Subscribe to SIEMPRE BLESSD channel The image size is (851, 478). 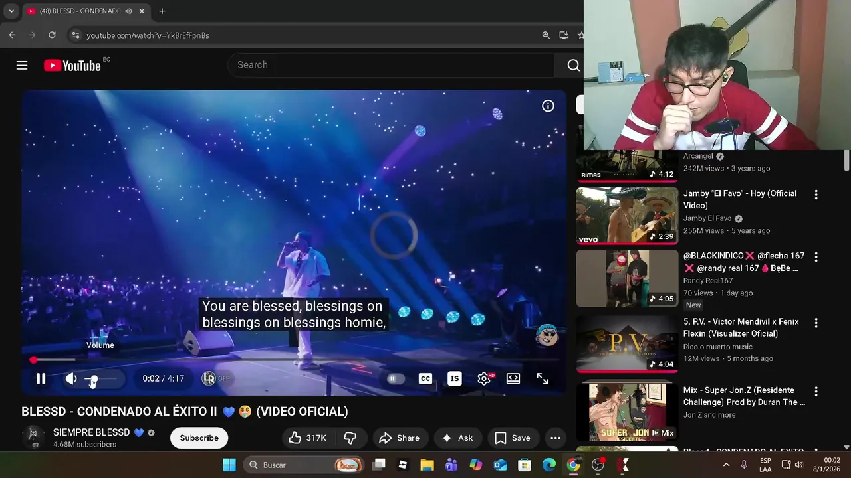[x=199, y=438]
